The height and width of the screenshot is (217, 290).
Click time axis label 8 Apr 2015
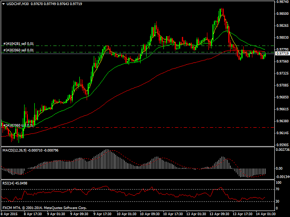point(9,214)
